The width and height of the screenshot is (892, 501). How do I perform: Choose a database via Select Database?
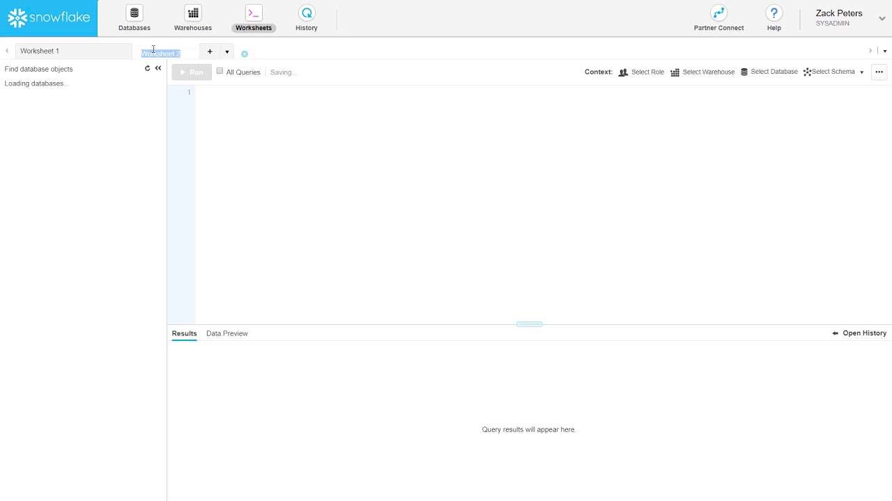[769, 72]
